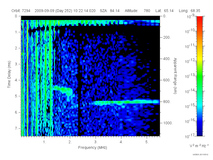Image resolution: width=213 pixels, height=160 pixels.
Task: Click the Altitude: 780 value
Action: click(x=137, y=11)
